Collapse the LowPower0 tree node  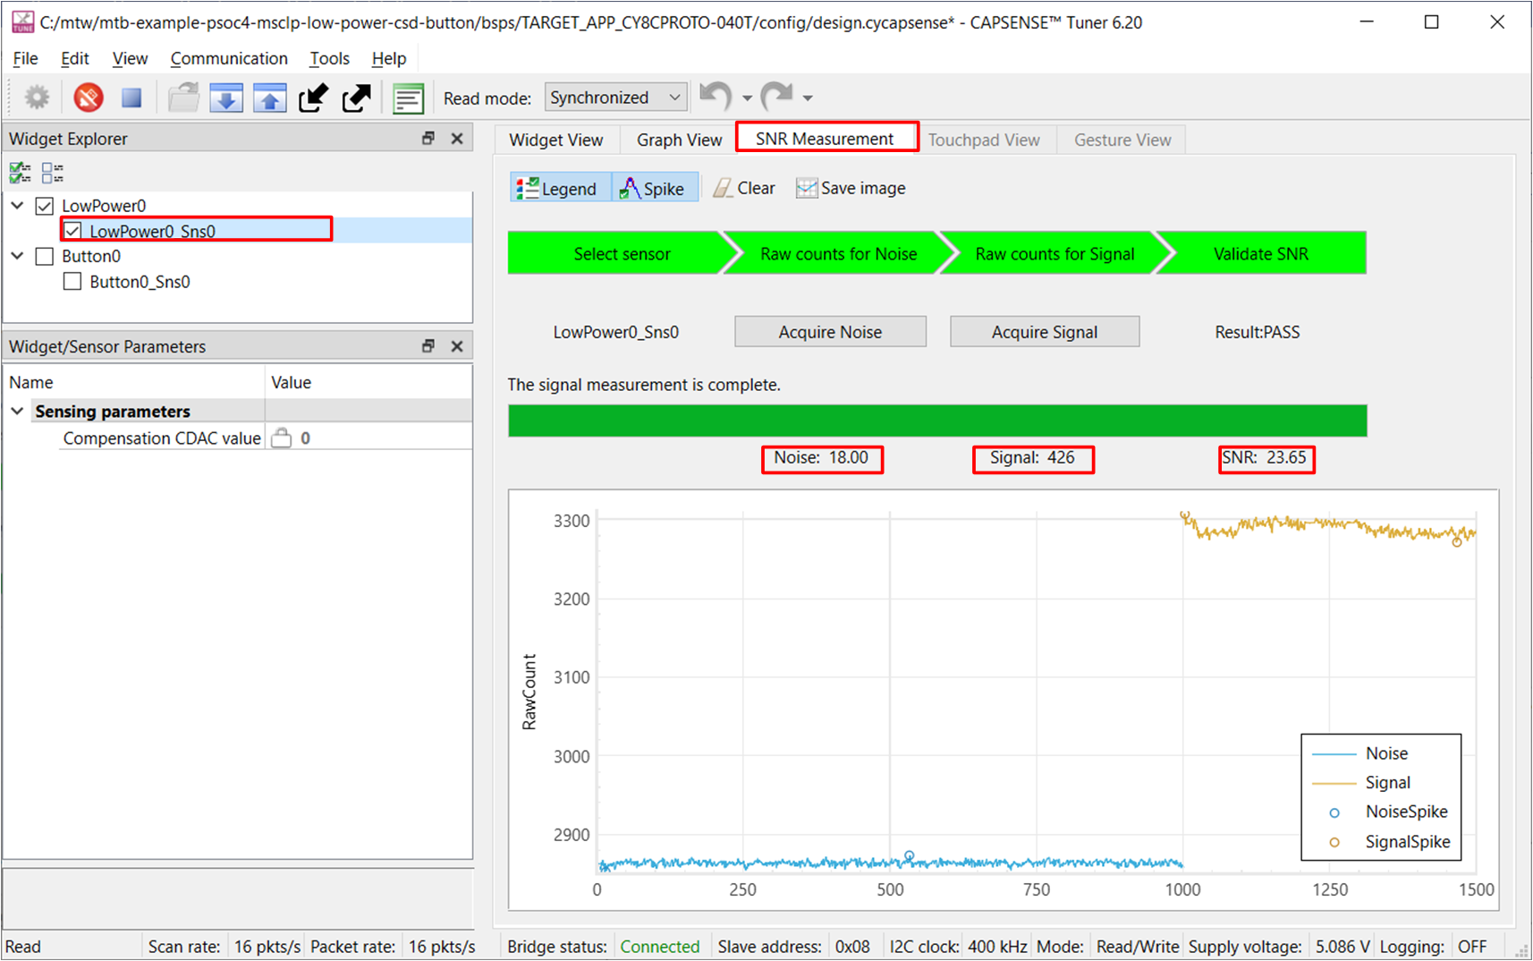click(x=17, y=206)
